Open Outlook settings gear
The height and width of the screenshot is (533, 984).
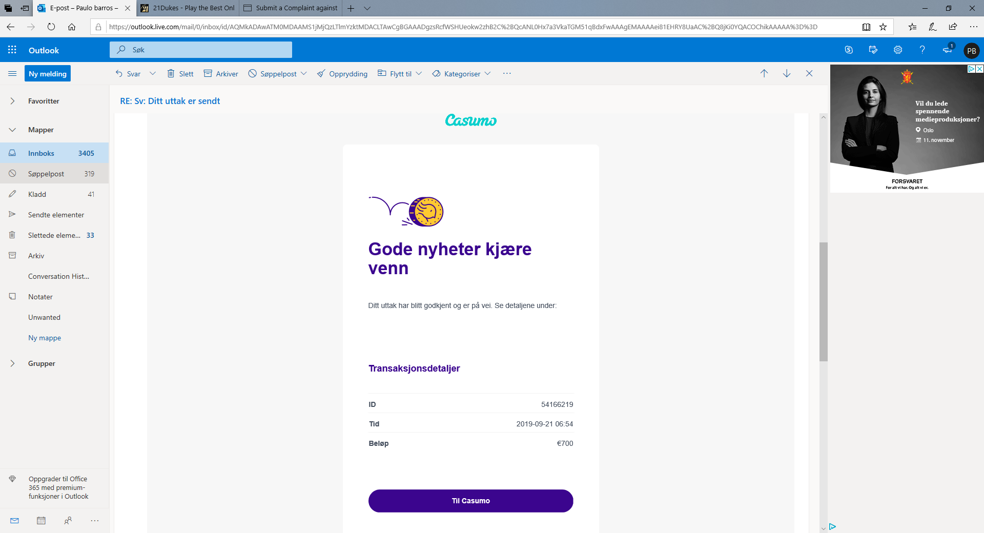coord(898,50)
